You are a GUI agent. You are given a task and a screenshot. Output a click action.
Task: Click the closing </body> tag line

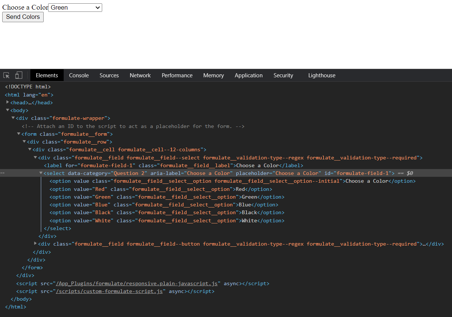tap(21, 299)
